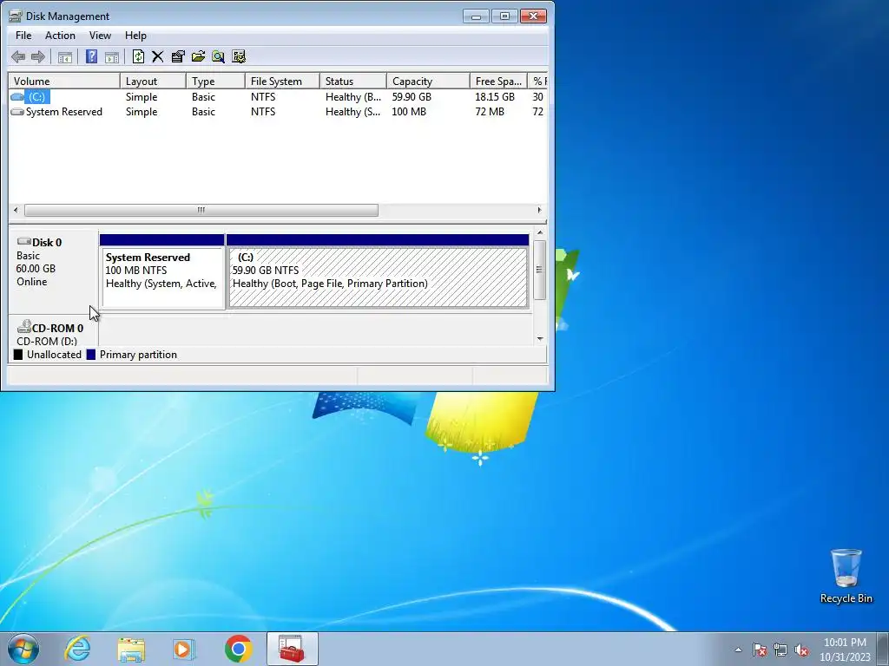
Task: Open Help via blue question-mark icon
Action: [91, 56]
